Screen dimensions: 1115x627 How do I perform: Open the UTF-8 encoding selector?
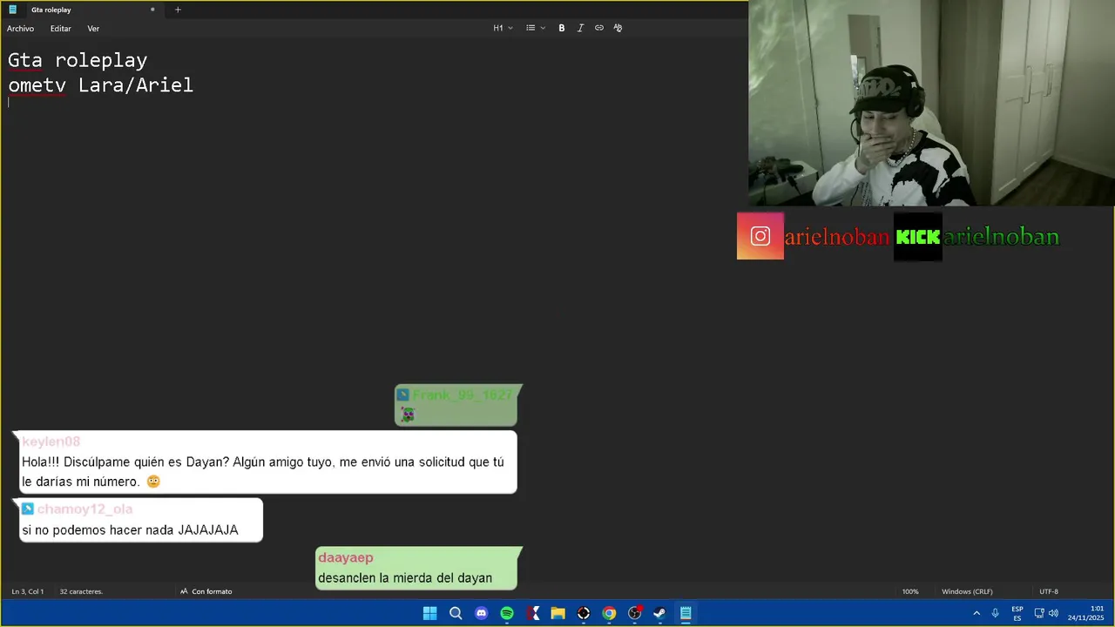click(1049, 591)
